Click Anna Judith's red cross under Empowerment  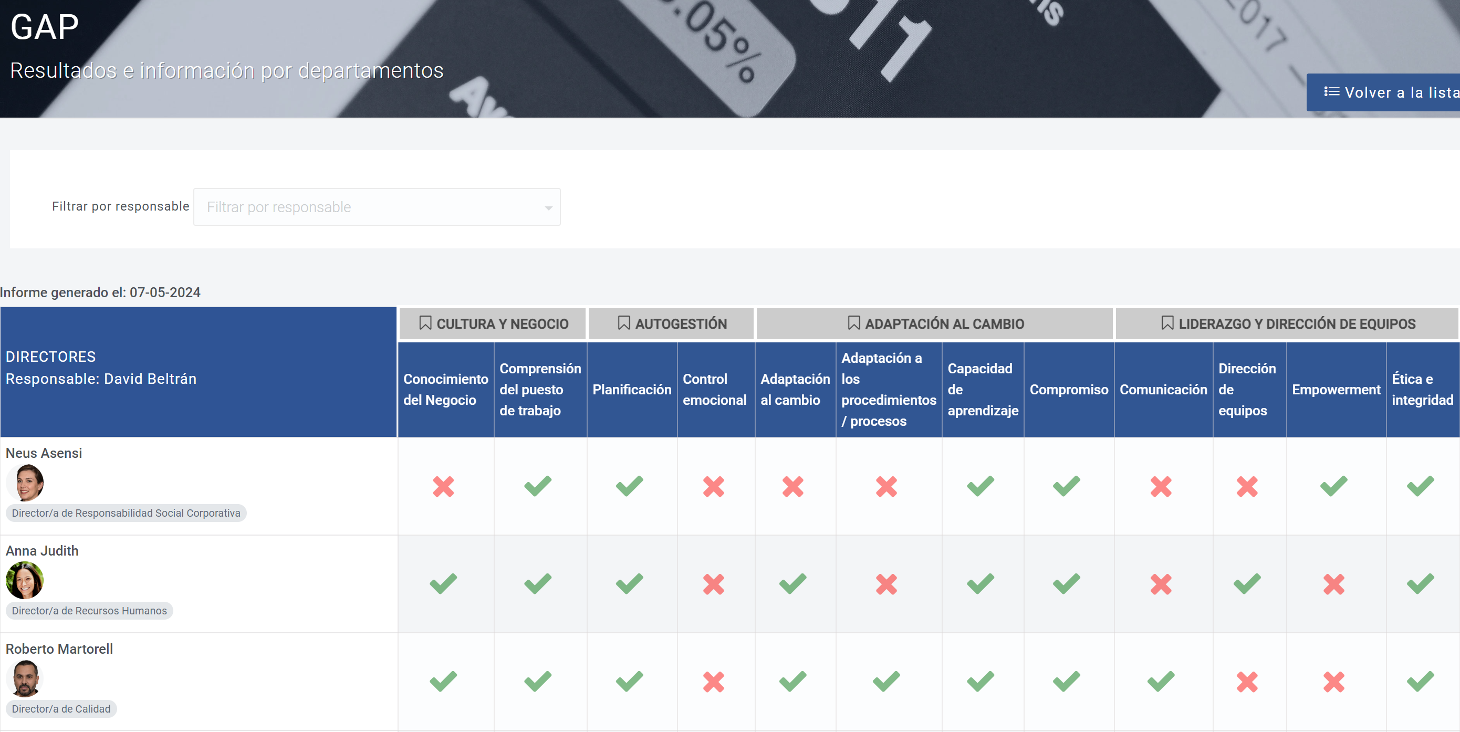(1333, 583)
